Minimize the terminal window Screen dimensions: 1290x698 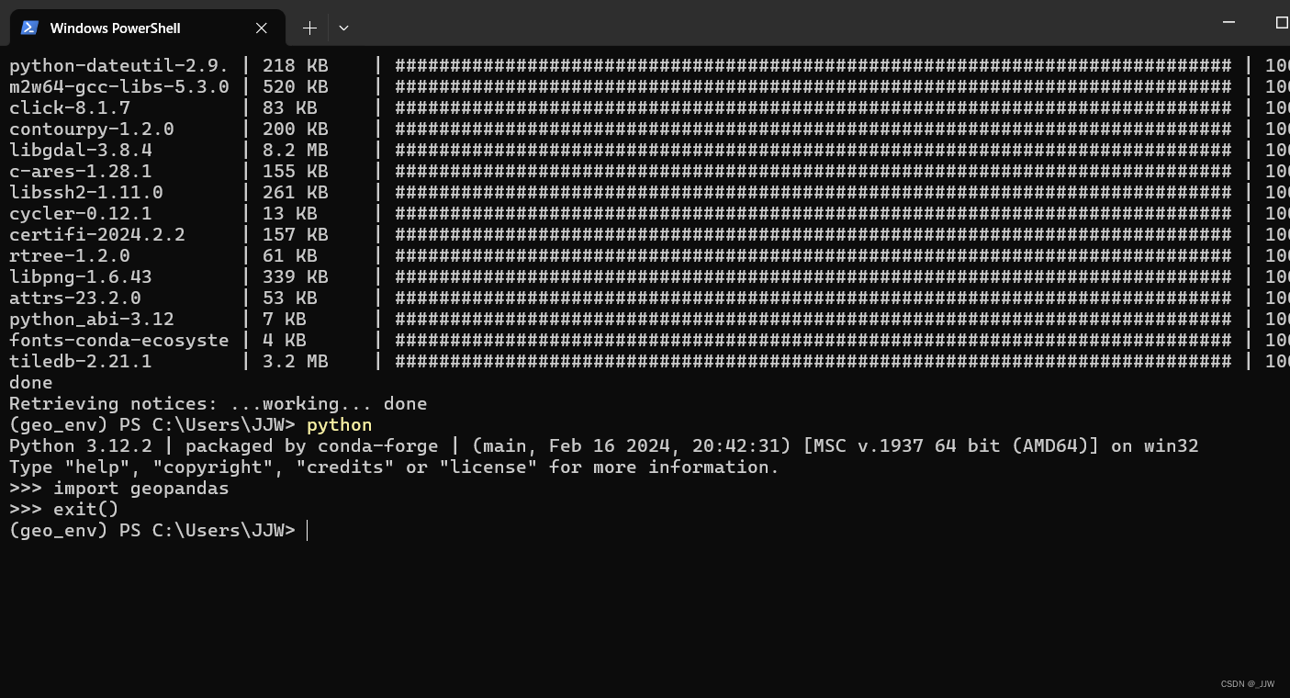(1229, 22)
